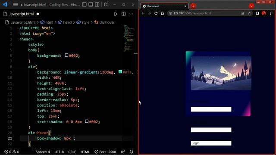Change encoding via UTF-8
276x155 pixels.
pos(59,152)
